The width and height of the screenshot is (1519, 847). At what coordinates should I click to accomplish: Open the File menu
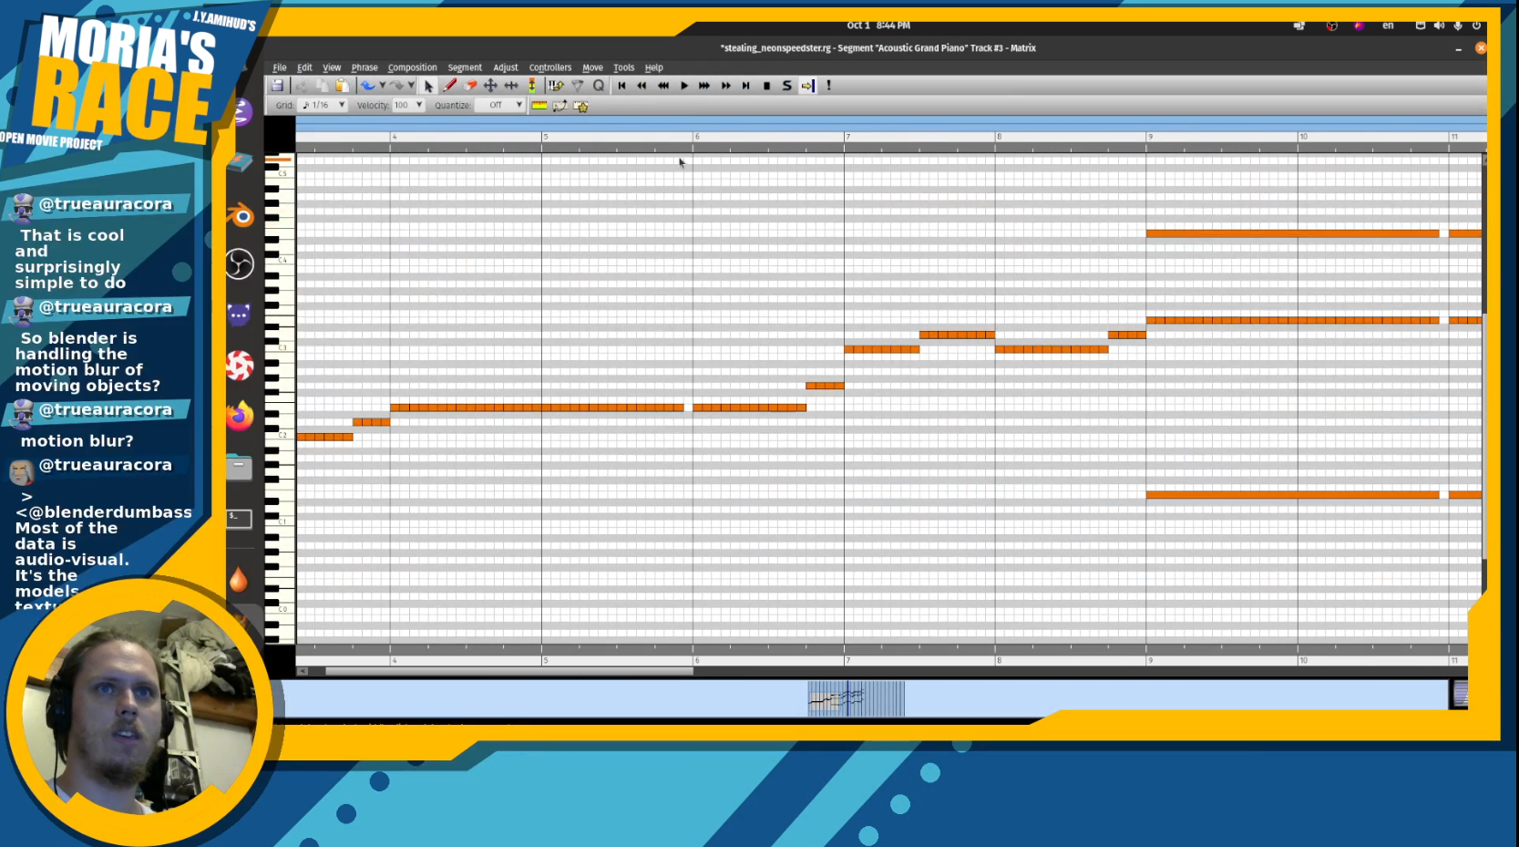(280, 67)
